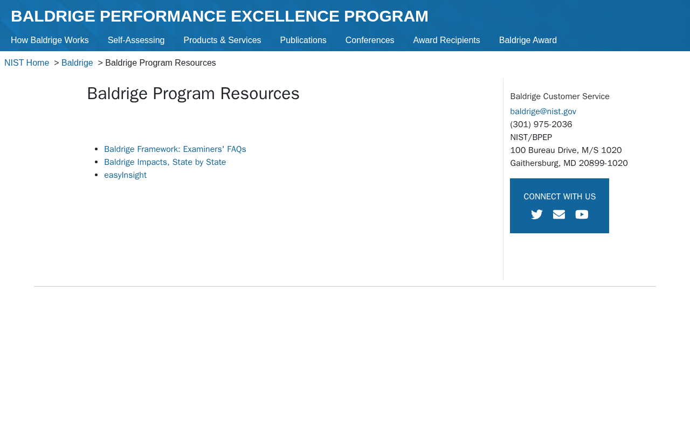The height and width of the screenshot is (431, 690).
Task: Click the NIST Home breadcrumb link
Action: pos(27,63)
